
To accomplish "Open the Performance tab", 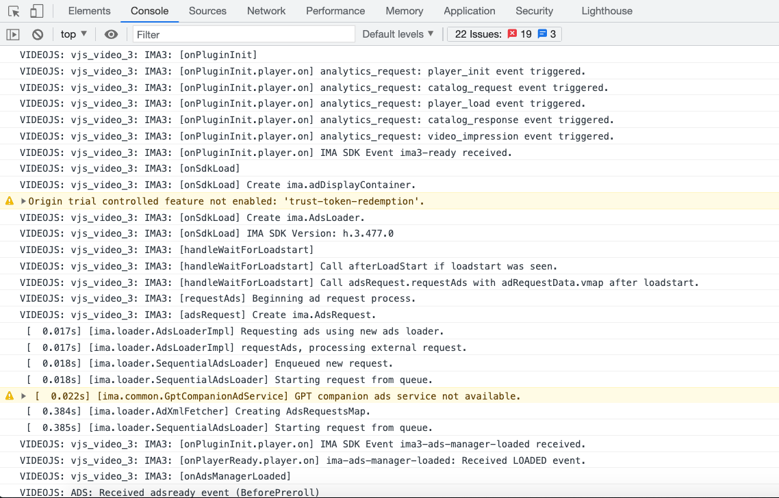I will (x=335, y=11).
